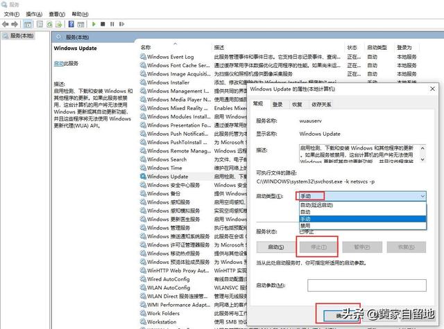Open the 查看(V) menu
Viewport: 444px width, 329px height.
point(57,14)
